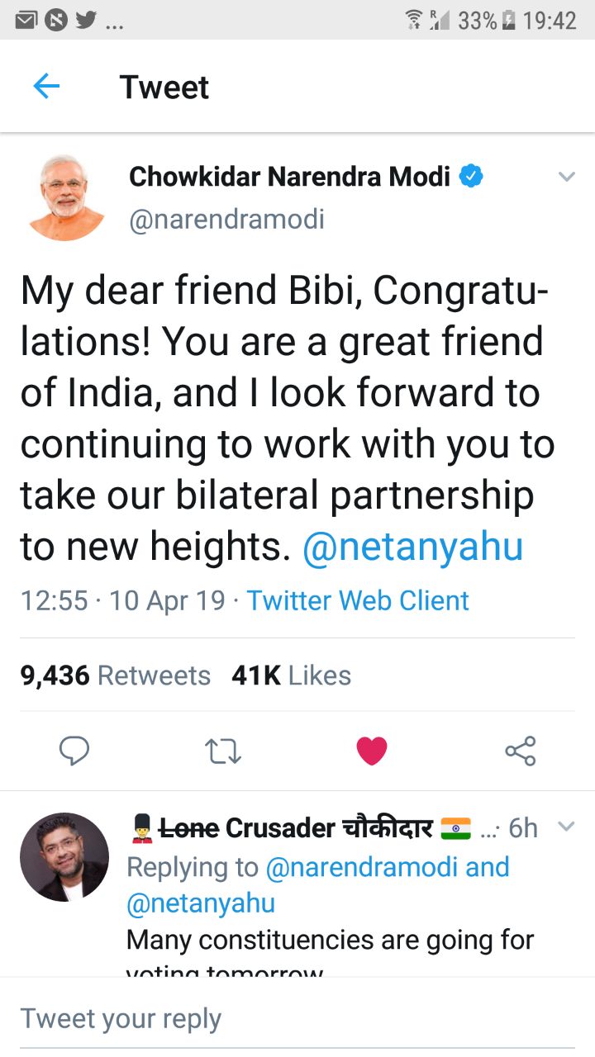Tap the share icon
Image resolution: width=595 pixels, height=1057 pixels.
click(x=521, y=751)
